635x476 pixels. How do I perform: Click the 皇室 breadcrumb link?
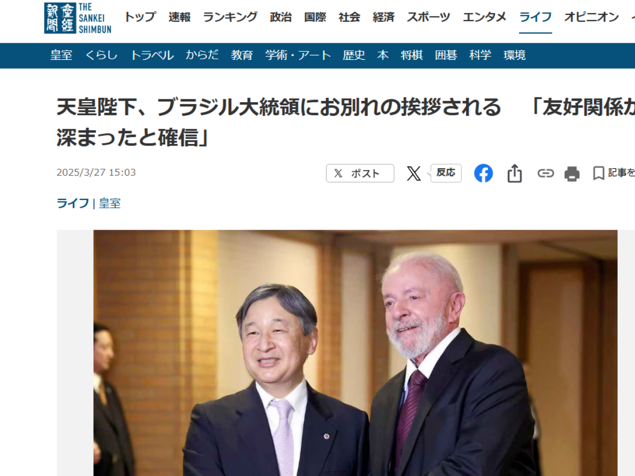click(x=110, y=203)
